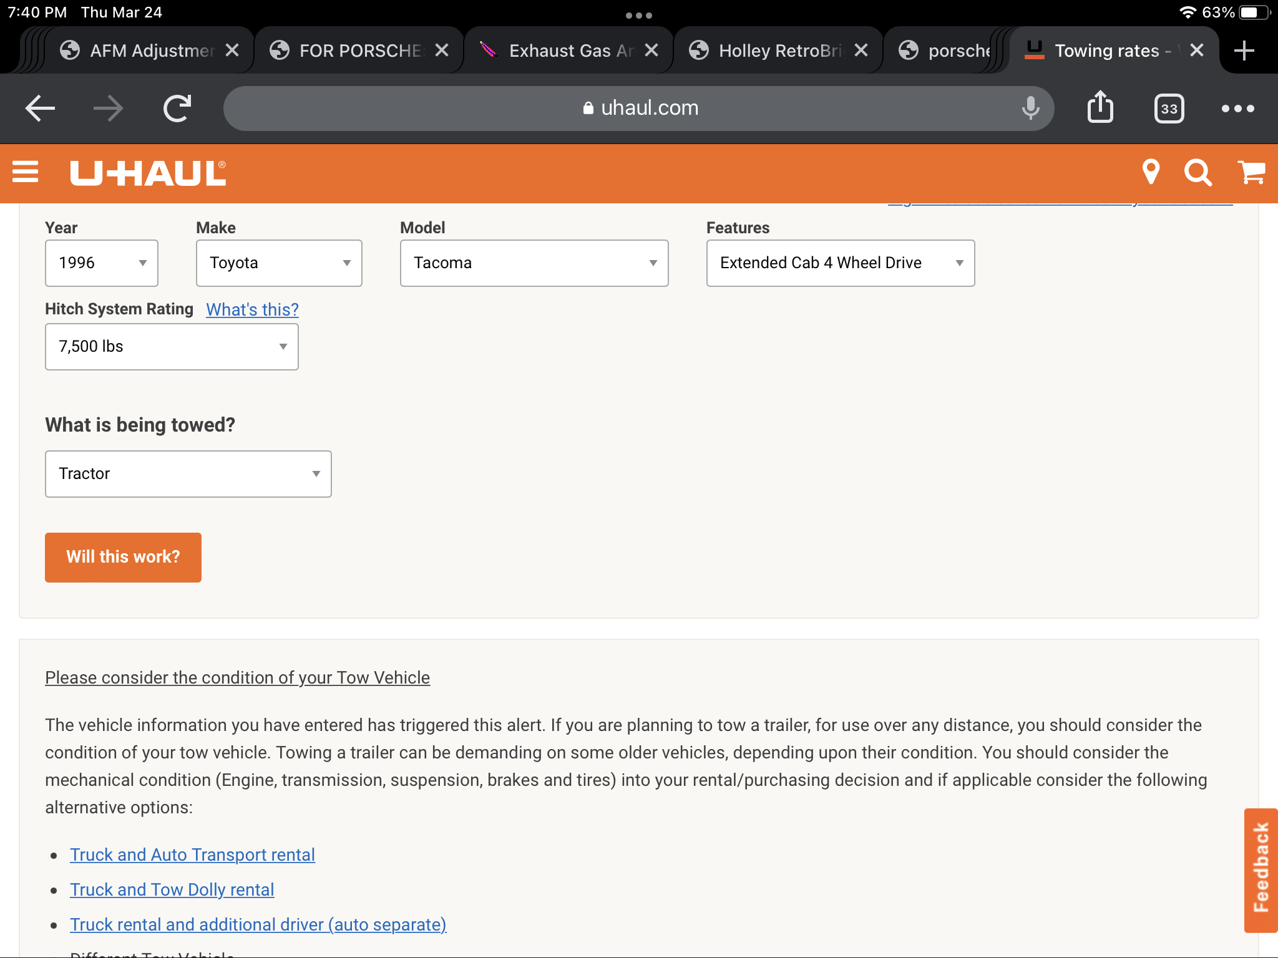Tap the browser share icon
The image size is (1278, 958).
[x=1100, y=108]
